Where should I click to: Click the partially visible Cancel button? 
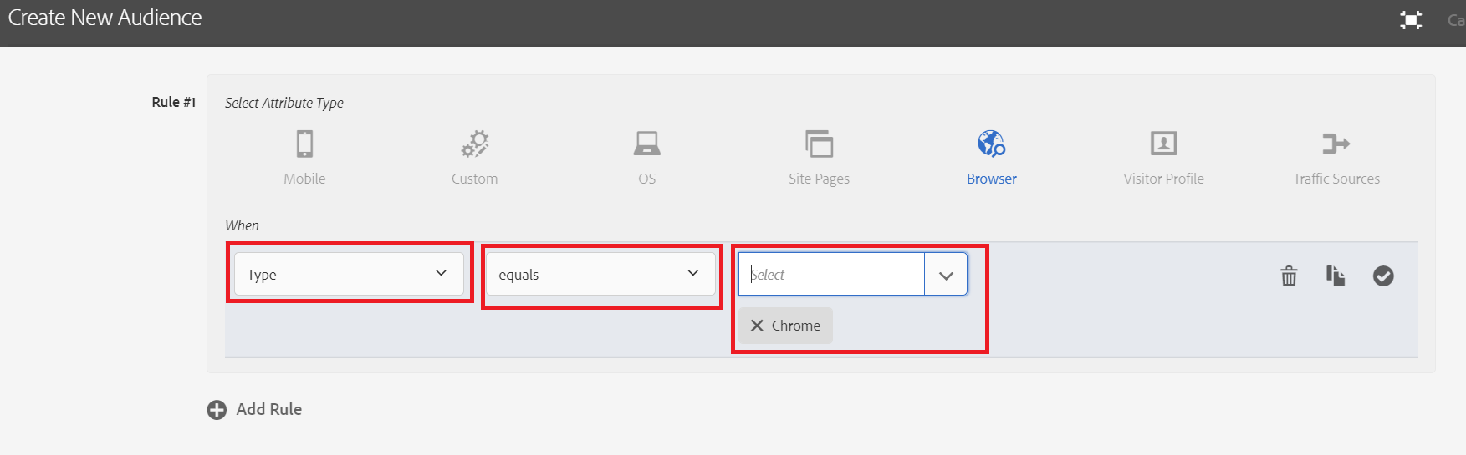coord(1456,20)
